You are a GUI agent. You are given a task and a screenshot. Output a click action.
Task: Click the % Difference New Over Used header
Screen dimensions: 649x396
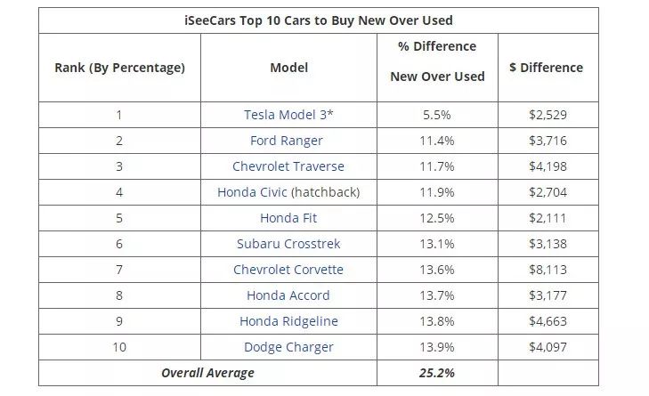437,61
